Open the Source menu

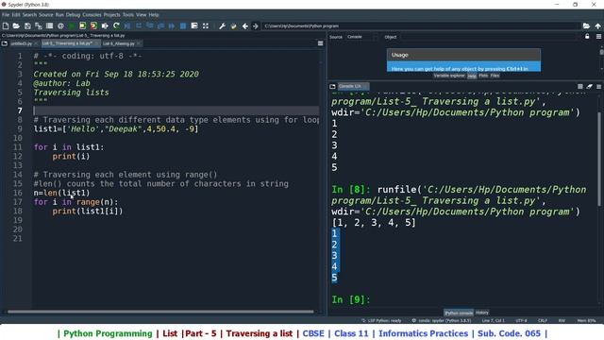point(46,15)
